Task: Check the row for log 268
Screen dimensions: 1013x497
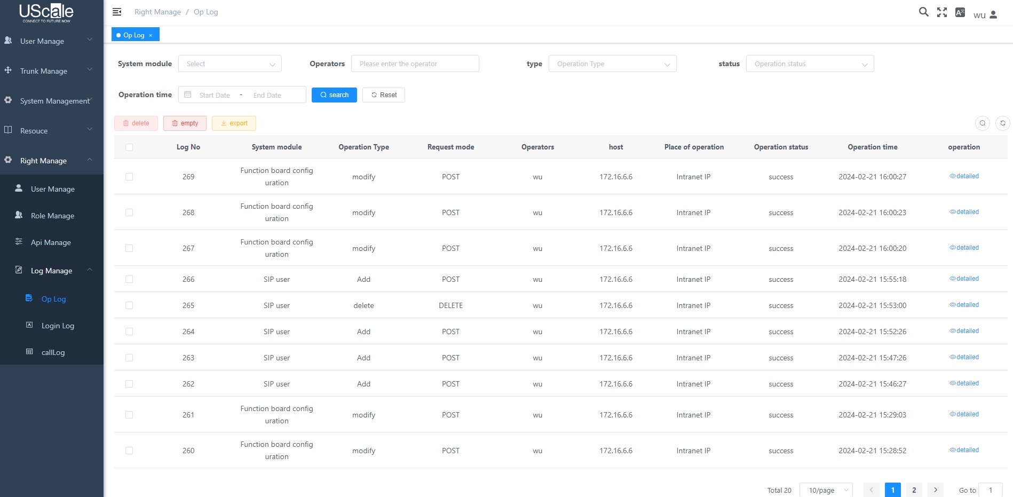Action: click(x=129, y=212)
